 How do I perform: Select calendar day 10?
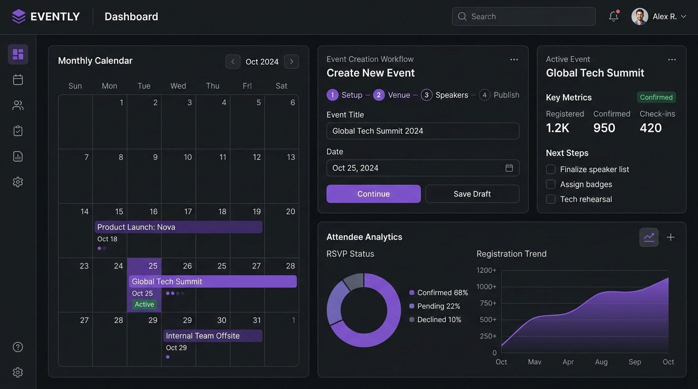[x=179, y=176]
